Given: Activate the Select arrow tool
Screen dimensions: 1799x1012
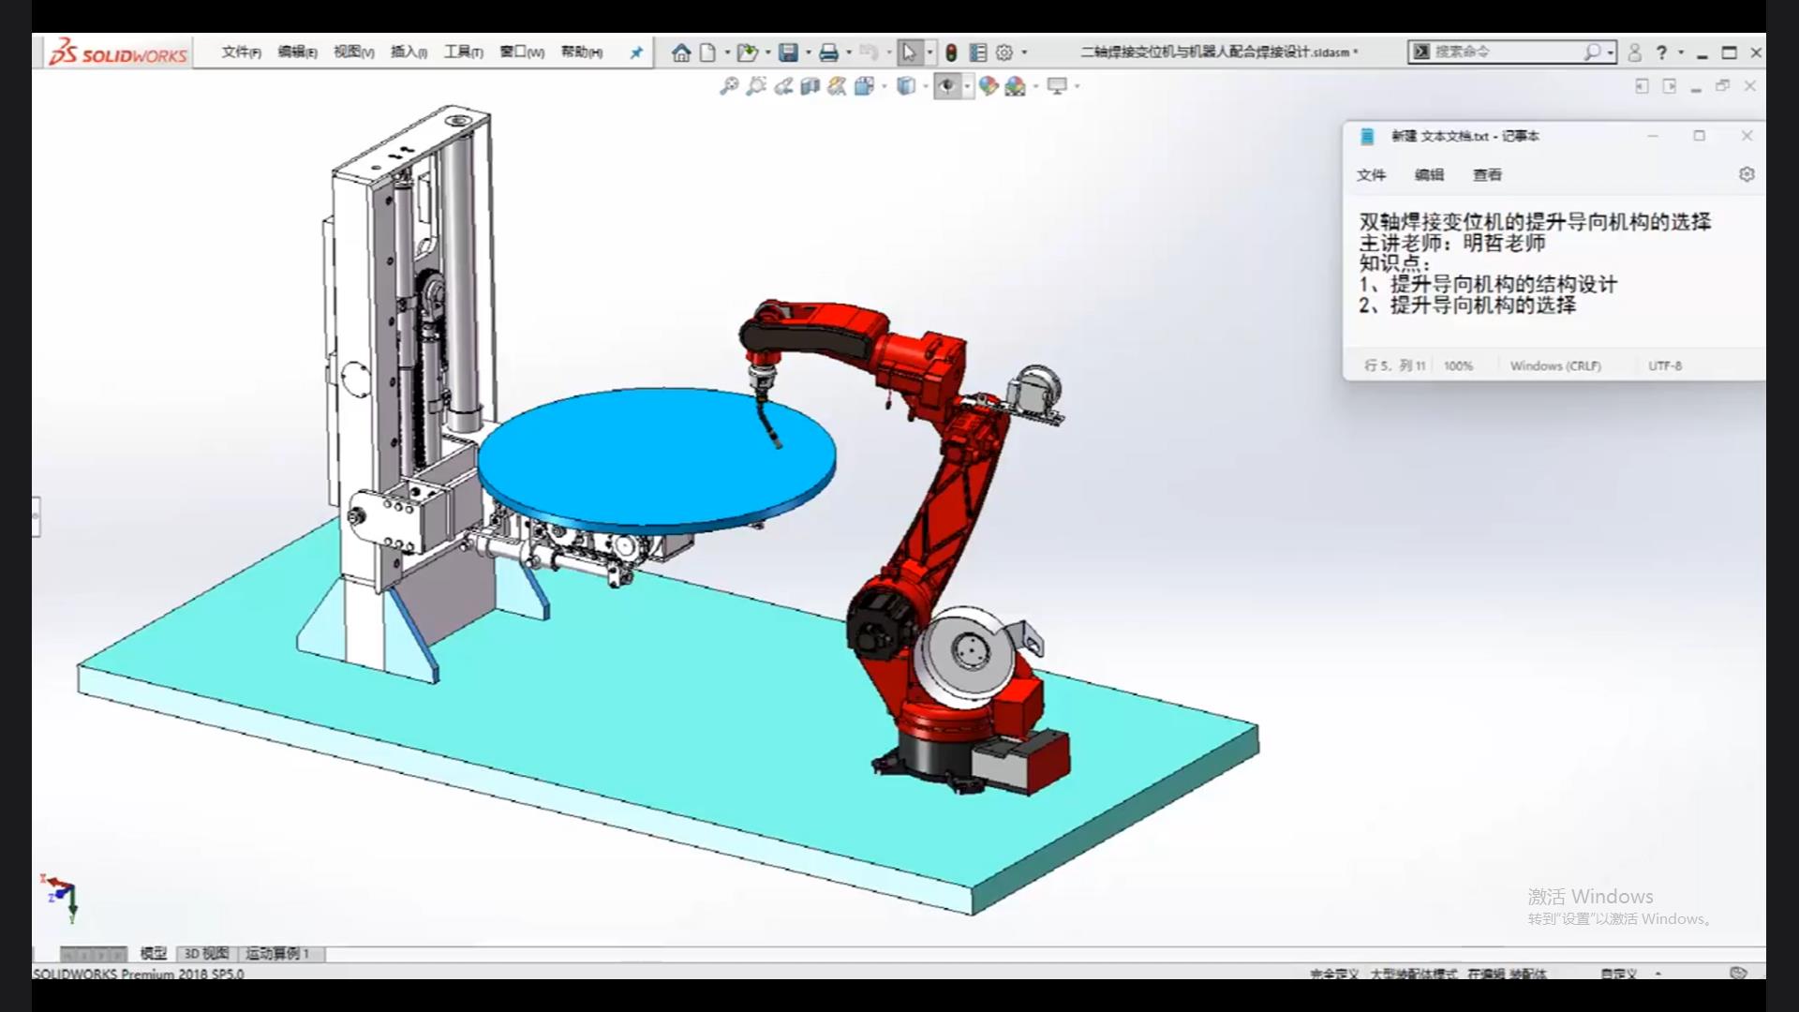Looking at the screenshot, I should coord(909,52).
